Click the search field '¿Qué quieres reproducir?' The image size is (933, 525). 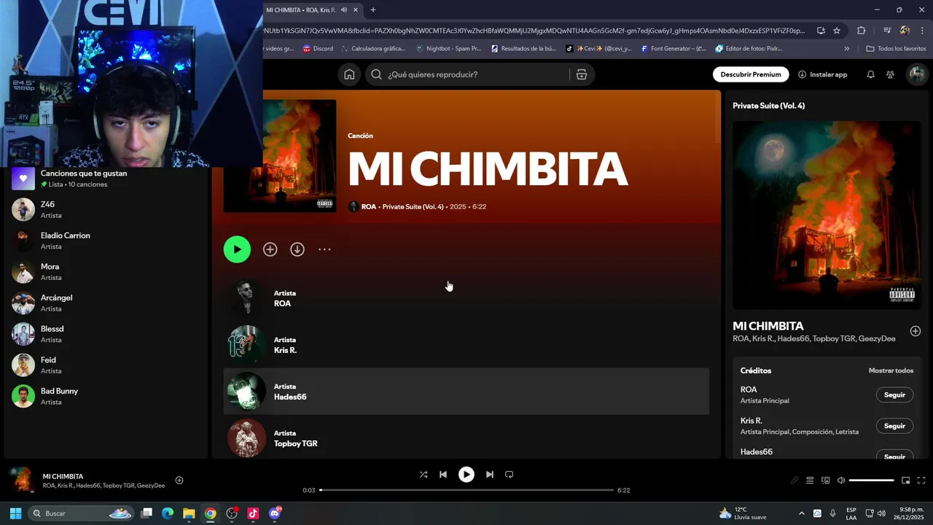click(x=477, y=74)
